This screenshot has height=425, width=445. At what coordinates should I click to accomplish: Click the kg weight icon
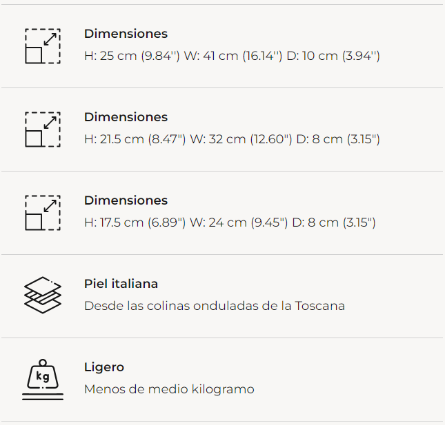[43, 380]
